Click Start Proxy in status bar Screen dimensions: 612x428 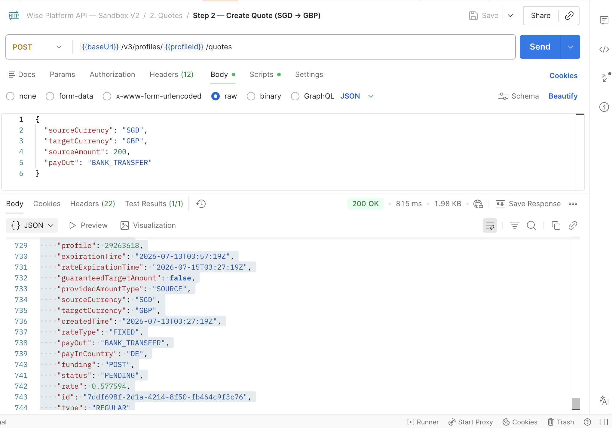coord(470,422)
